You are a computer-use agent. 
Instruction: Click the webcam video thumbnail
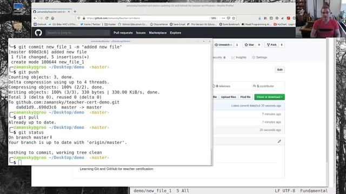(x=321, y=19)
